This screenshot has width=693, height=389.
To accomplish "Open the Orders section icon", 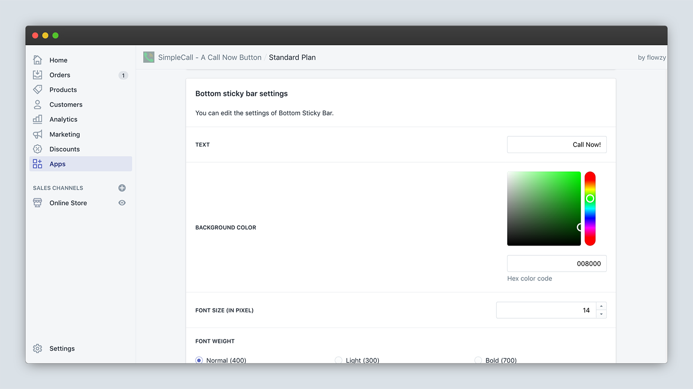I will pyautogui.click(x=38, y=75).
